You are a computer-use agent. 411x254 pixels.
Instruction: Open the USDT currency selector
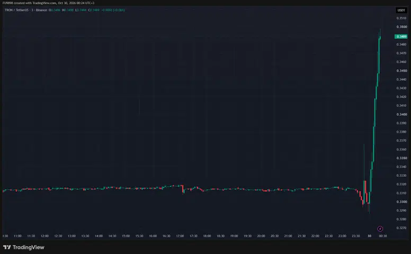[401, 10]
